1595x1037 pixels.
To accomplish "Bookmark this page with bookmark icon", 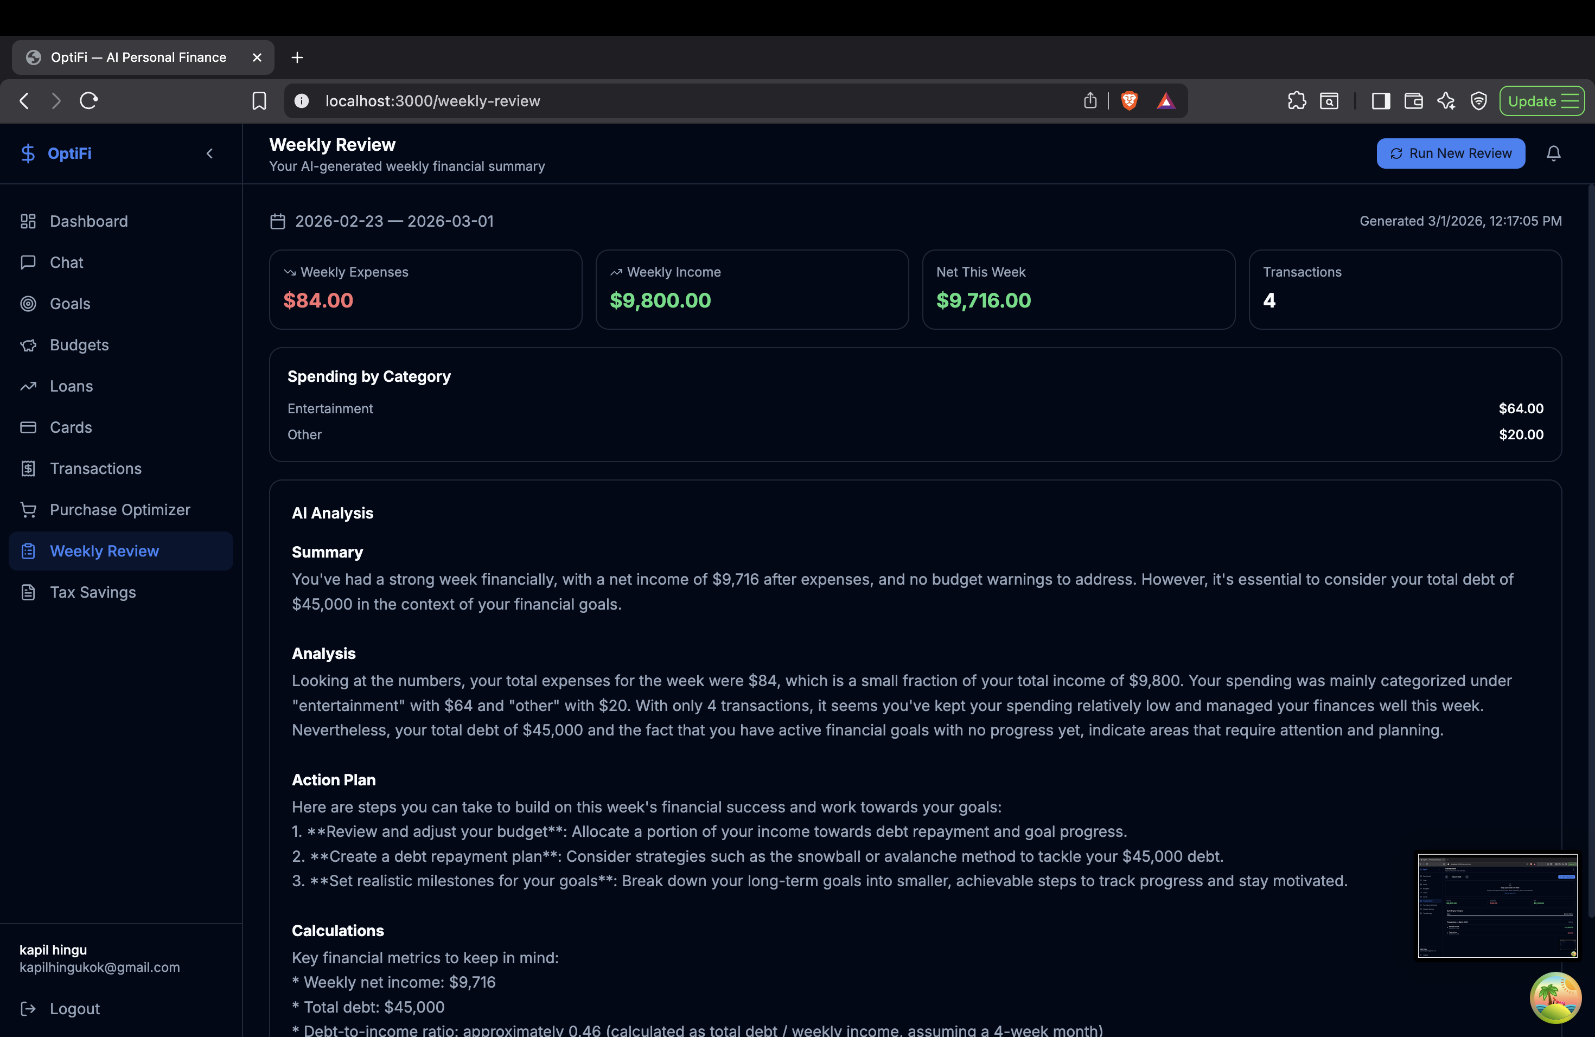I will click(259, 101).
